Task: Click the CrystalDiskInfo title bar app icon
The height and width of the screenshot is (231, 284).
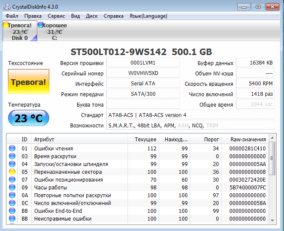Action: pyautogui.click(x=7, y=7)
